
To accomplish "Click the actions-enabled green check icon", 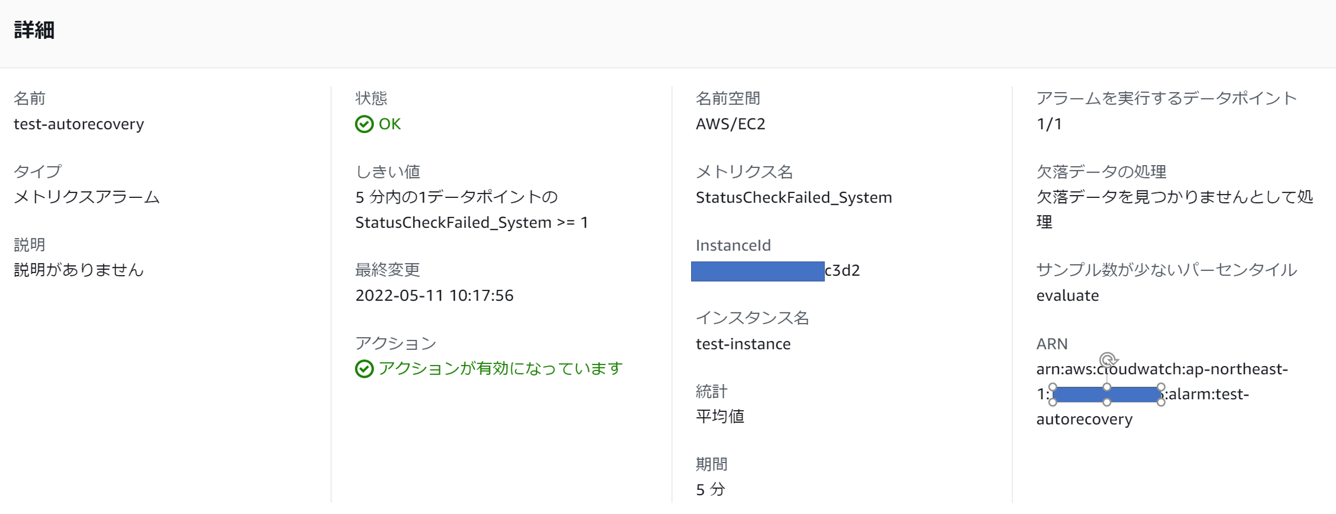I will [364, 369].
